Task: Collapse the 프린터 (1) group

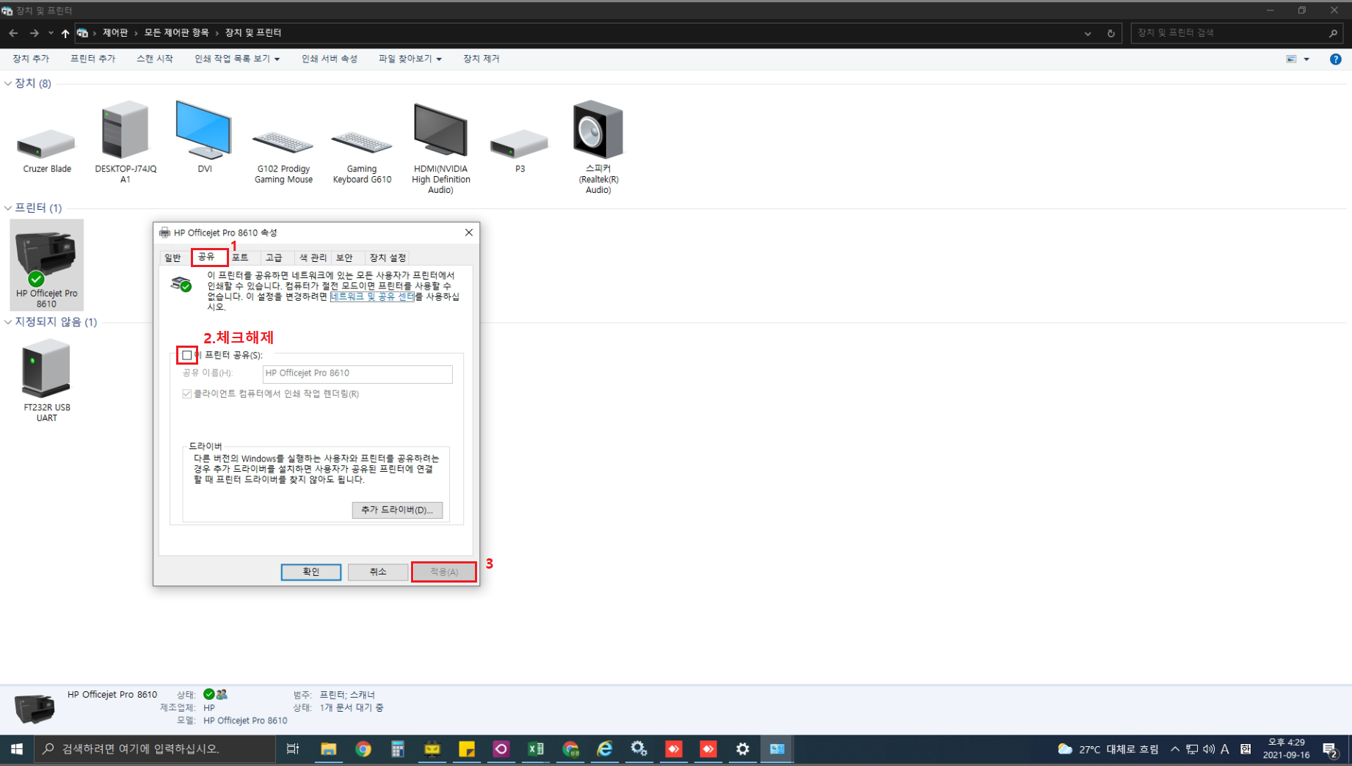Action: [x=8, y=208]
